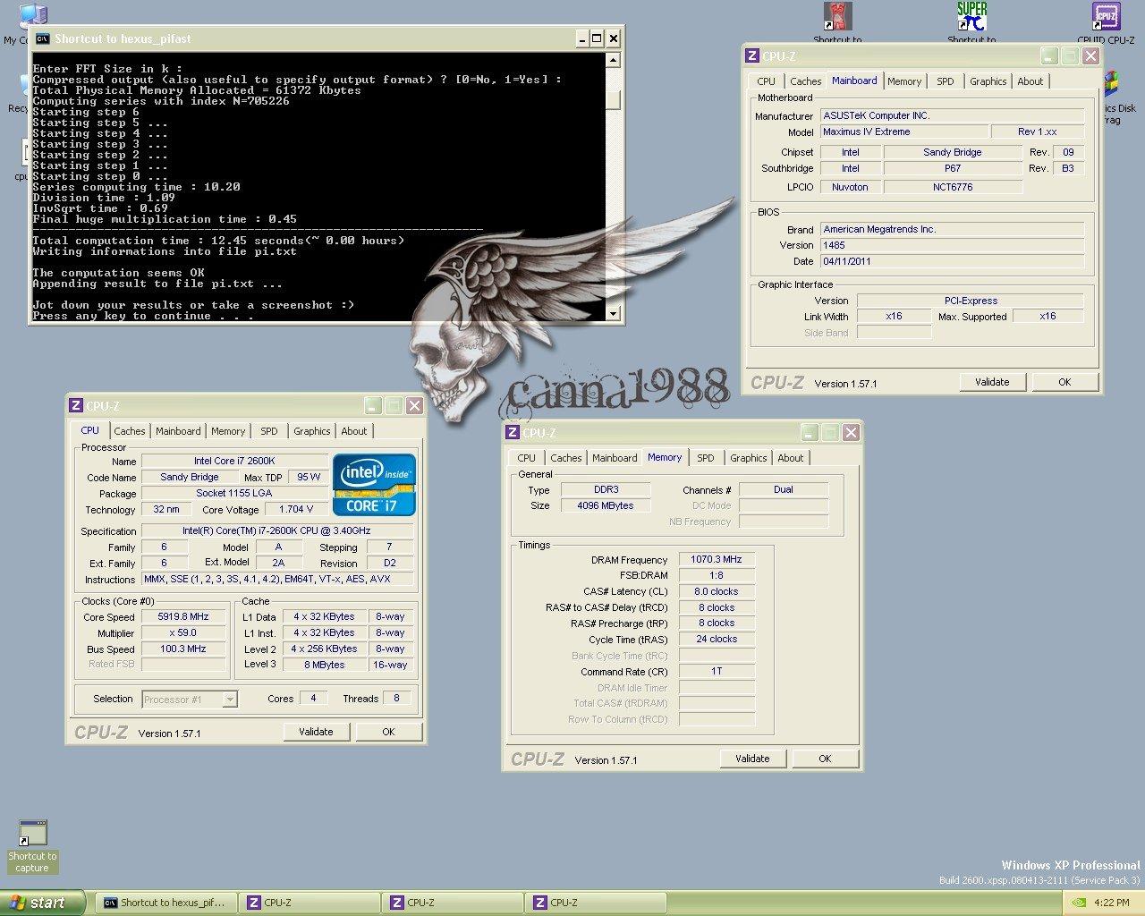Open Memory tab in the Mainboard window
The height and width of the screenshot is (916, 1145).
click(904, 81)
